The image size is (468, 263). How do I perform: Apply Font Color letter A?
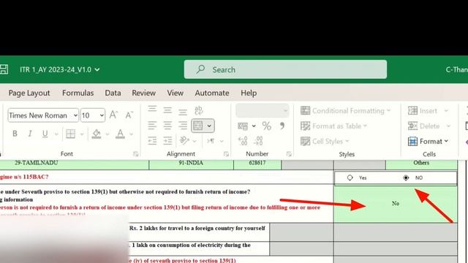point(120,134)
